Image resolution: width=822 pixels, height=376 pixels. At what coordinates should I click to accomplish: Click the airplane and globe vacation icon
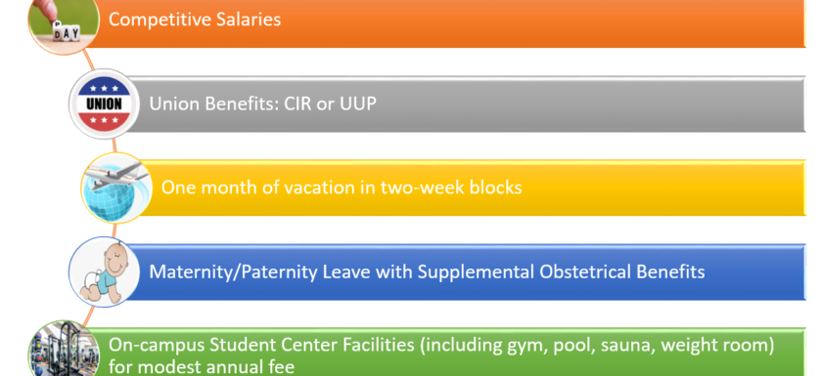coord(116,188)
